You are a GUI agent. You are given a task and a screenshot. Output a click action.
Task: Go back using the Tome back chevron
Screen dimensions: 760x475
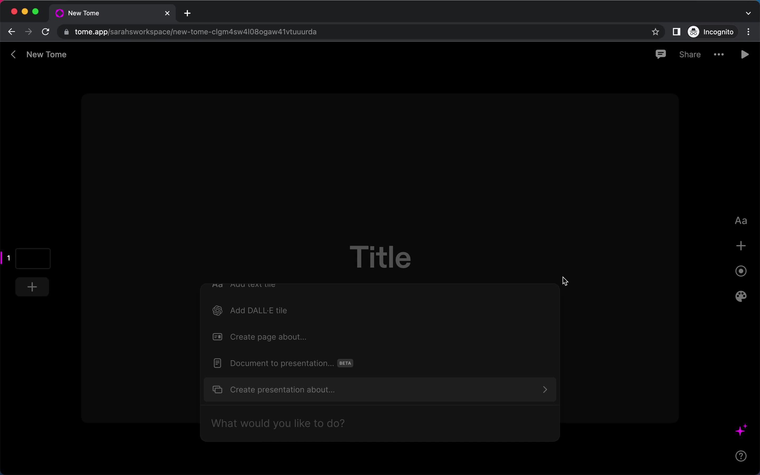(x=13, y=54)
